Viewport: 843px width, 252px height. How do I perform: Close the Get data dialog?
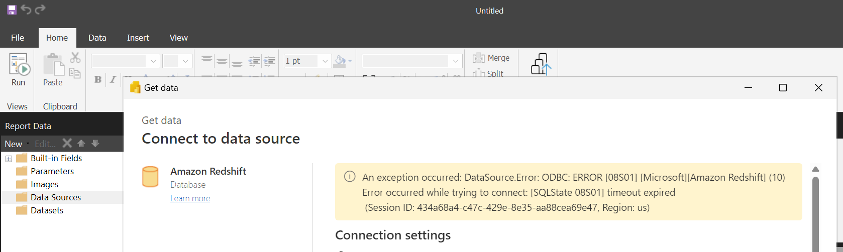818,88
